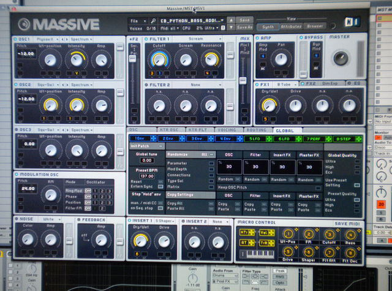The image size is (392, 291).
Task: Click the Save As button
Action: pyautogui.click(x=244, y=27)
